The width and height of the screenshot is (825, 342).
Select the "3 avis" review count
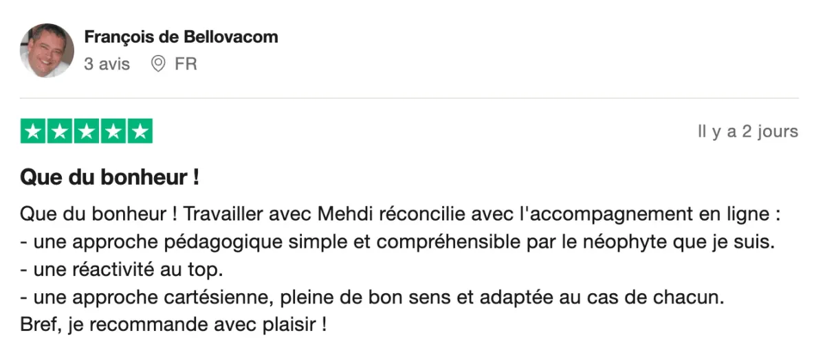107,64
